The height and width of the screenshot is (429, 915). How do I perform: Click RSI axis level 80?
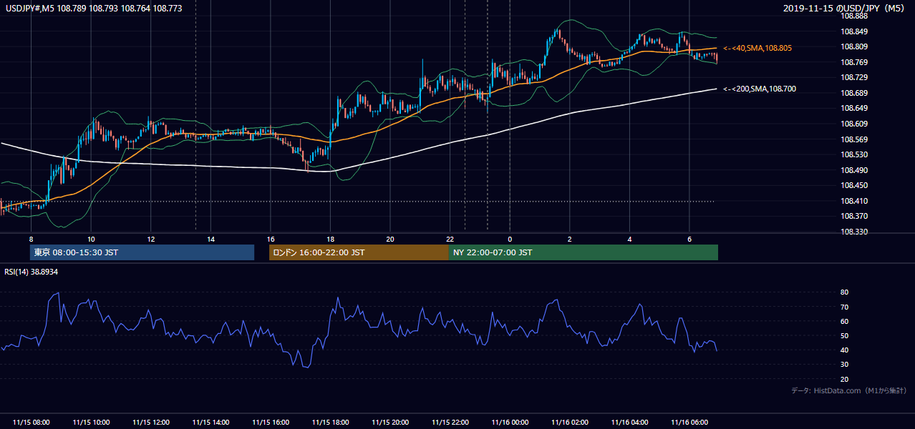(845, 292)
